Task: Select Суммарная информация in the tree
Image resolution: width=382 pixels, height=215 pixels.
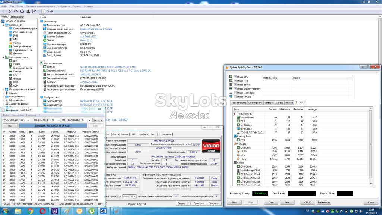Action: pos(25,28)
